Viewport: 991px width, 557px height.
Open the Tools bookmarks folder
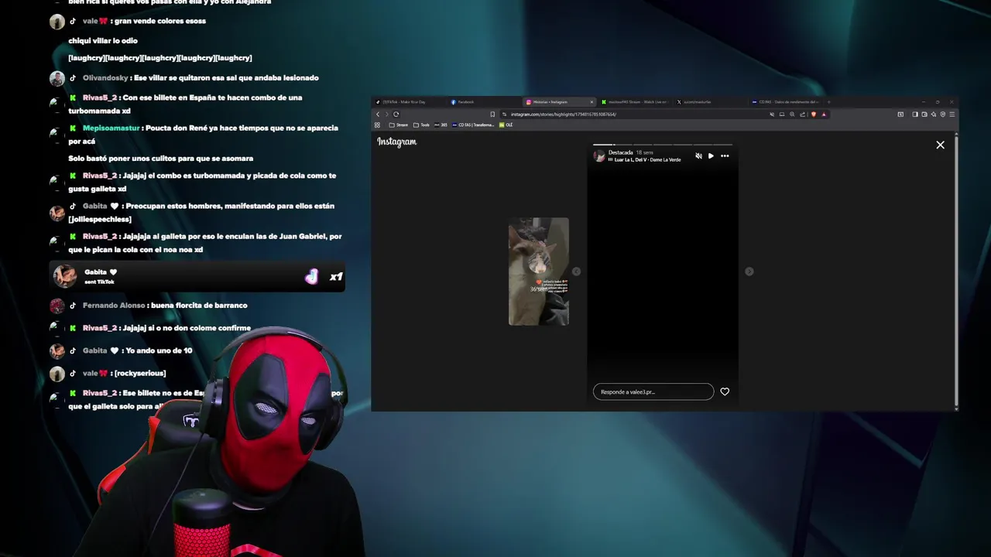pyautogui.click(x=421, y=125)
